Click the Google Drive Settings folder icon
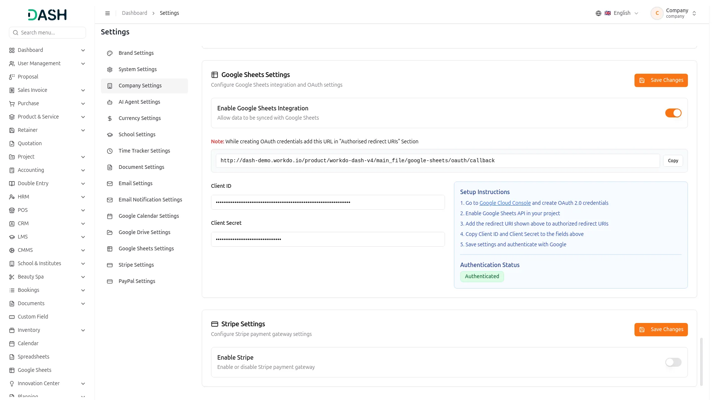The height and width of the screenshot is (400, 712). [x=110, y=233]
